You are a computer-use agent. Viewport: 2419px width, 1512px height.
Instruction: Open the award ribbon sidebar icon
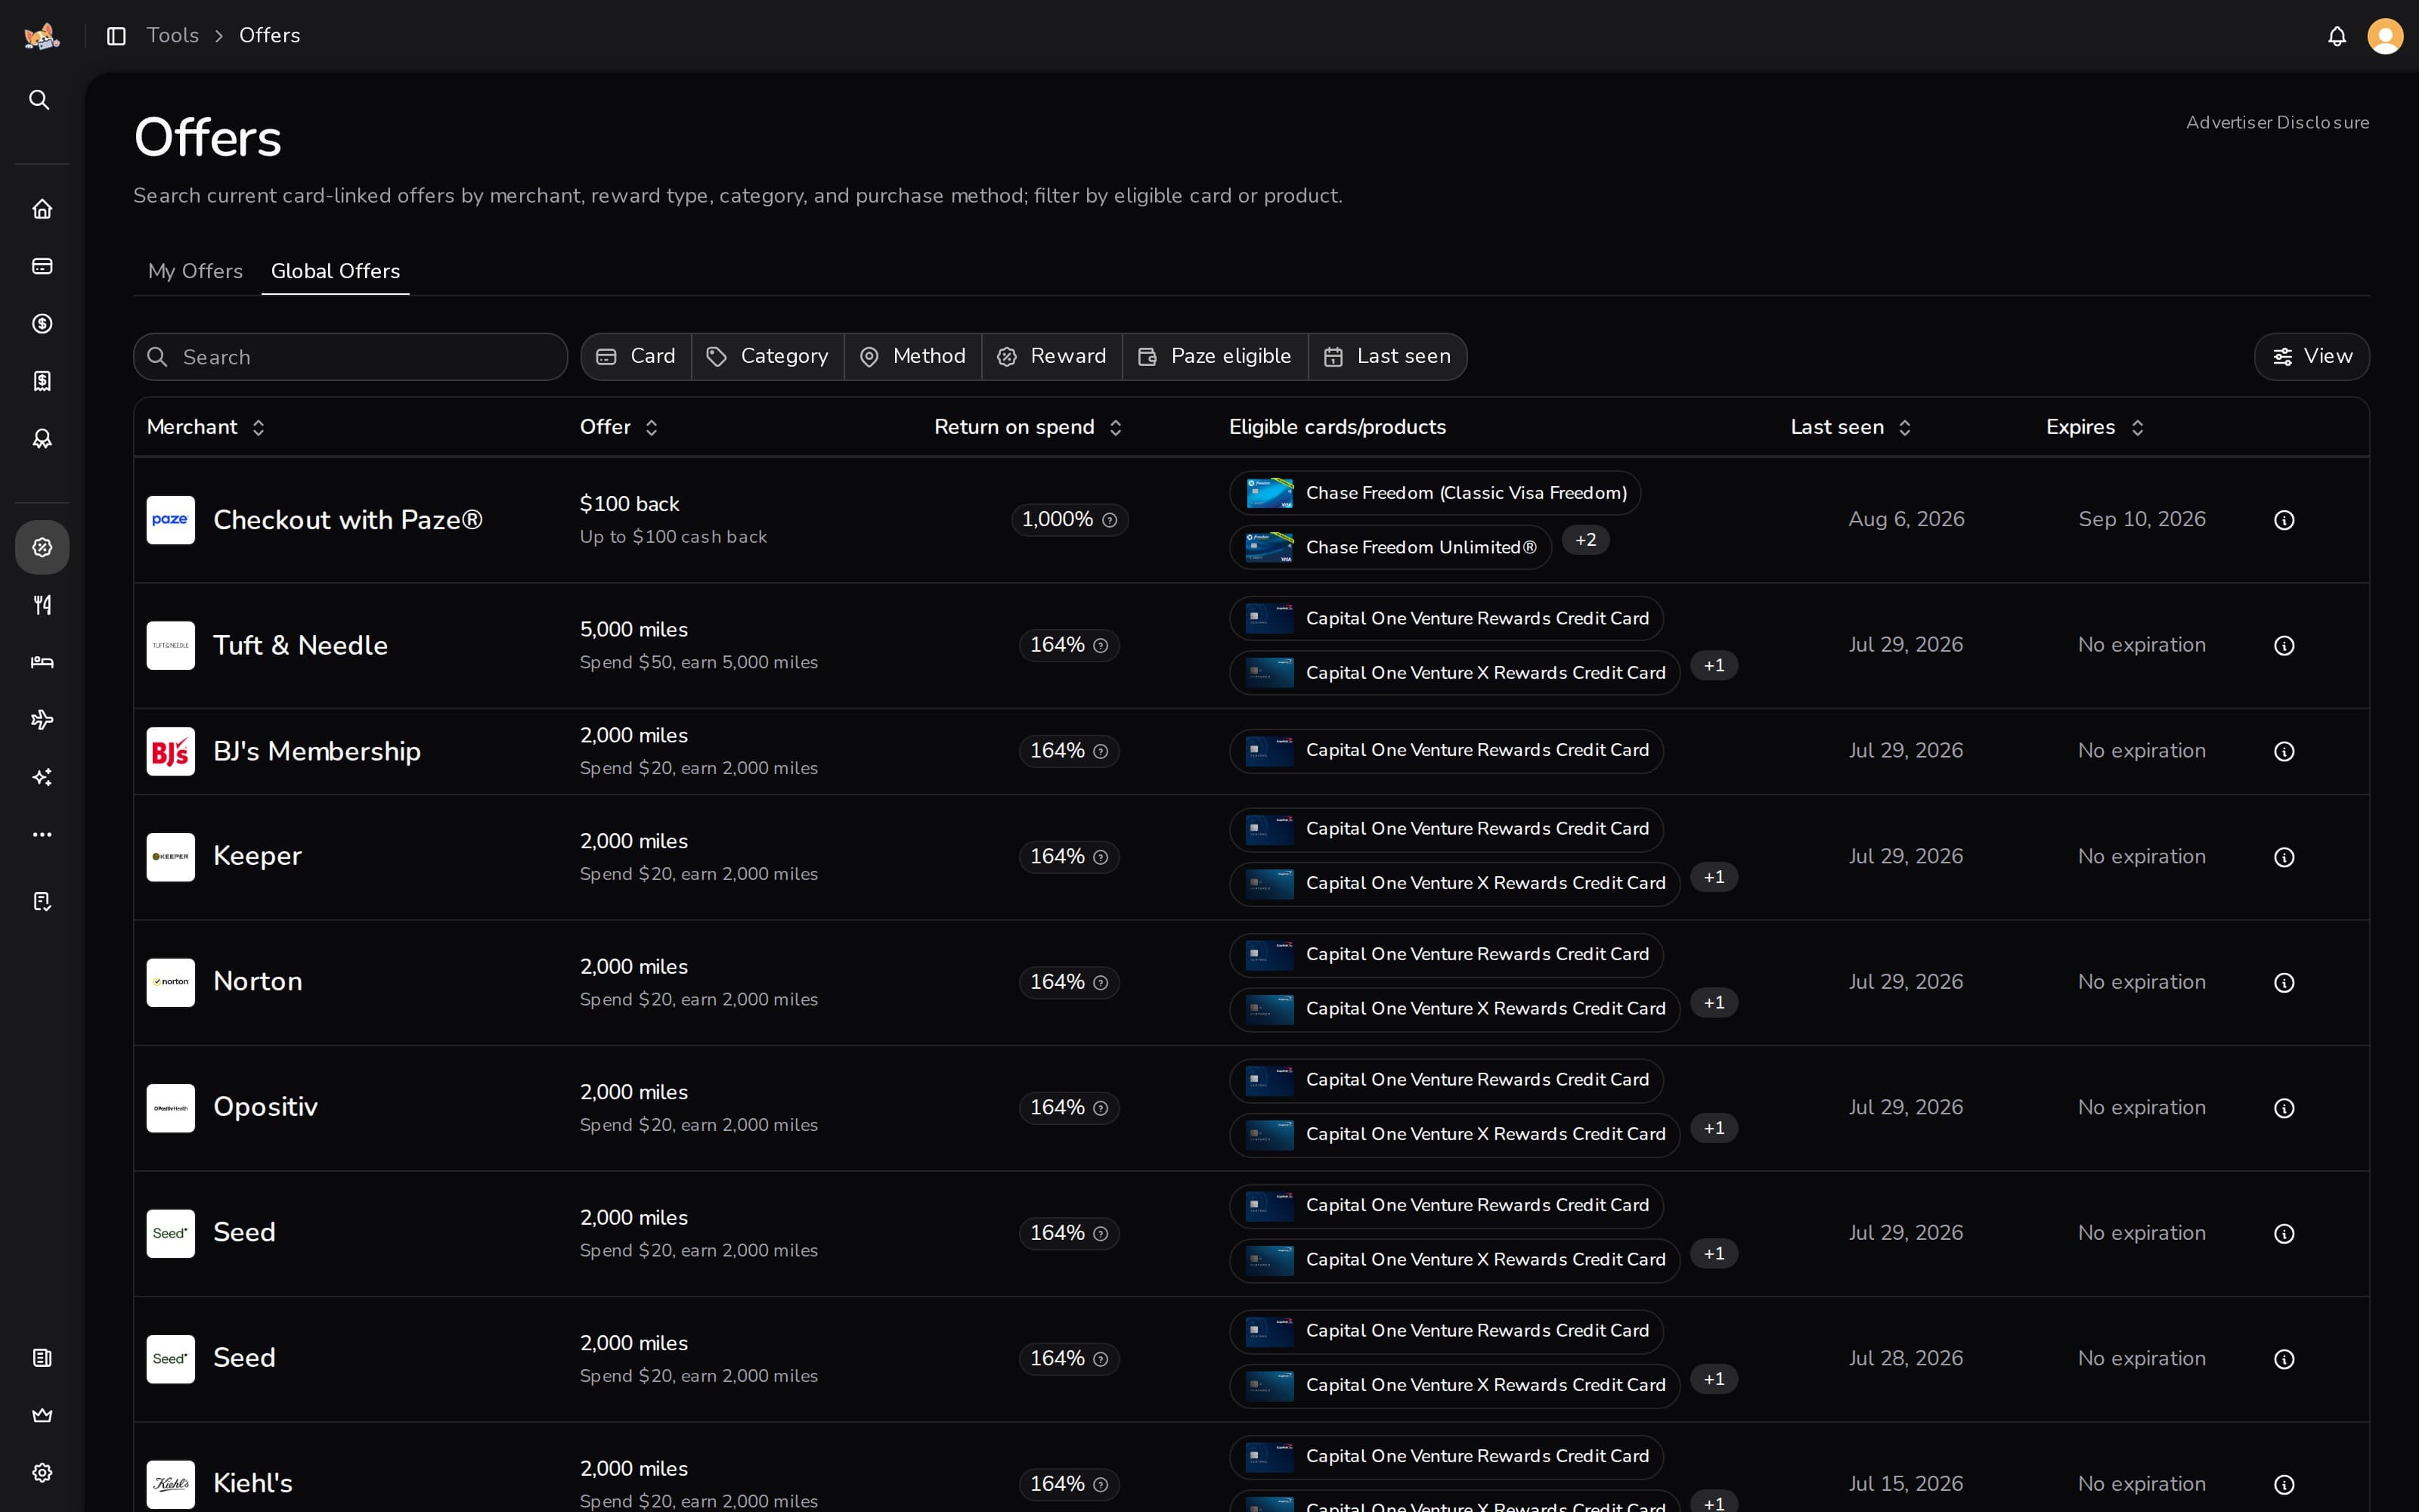[42, 439]
